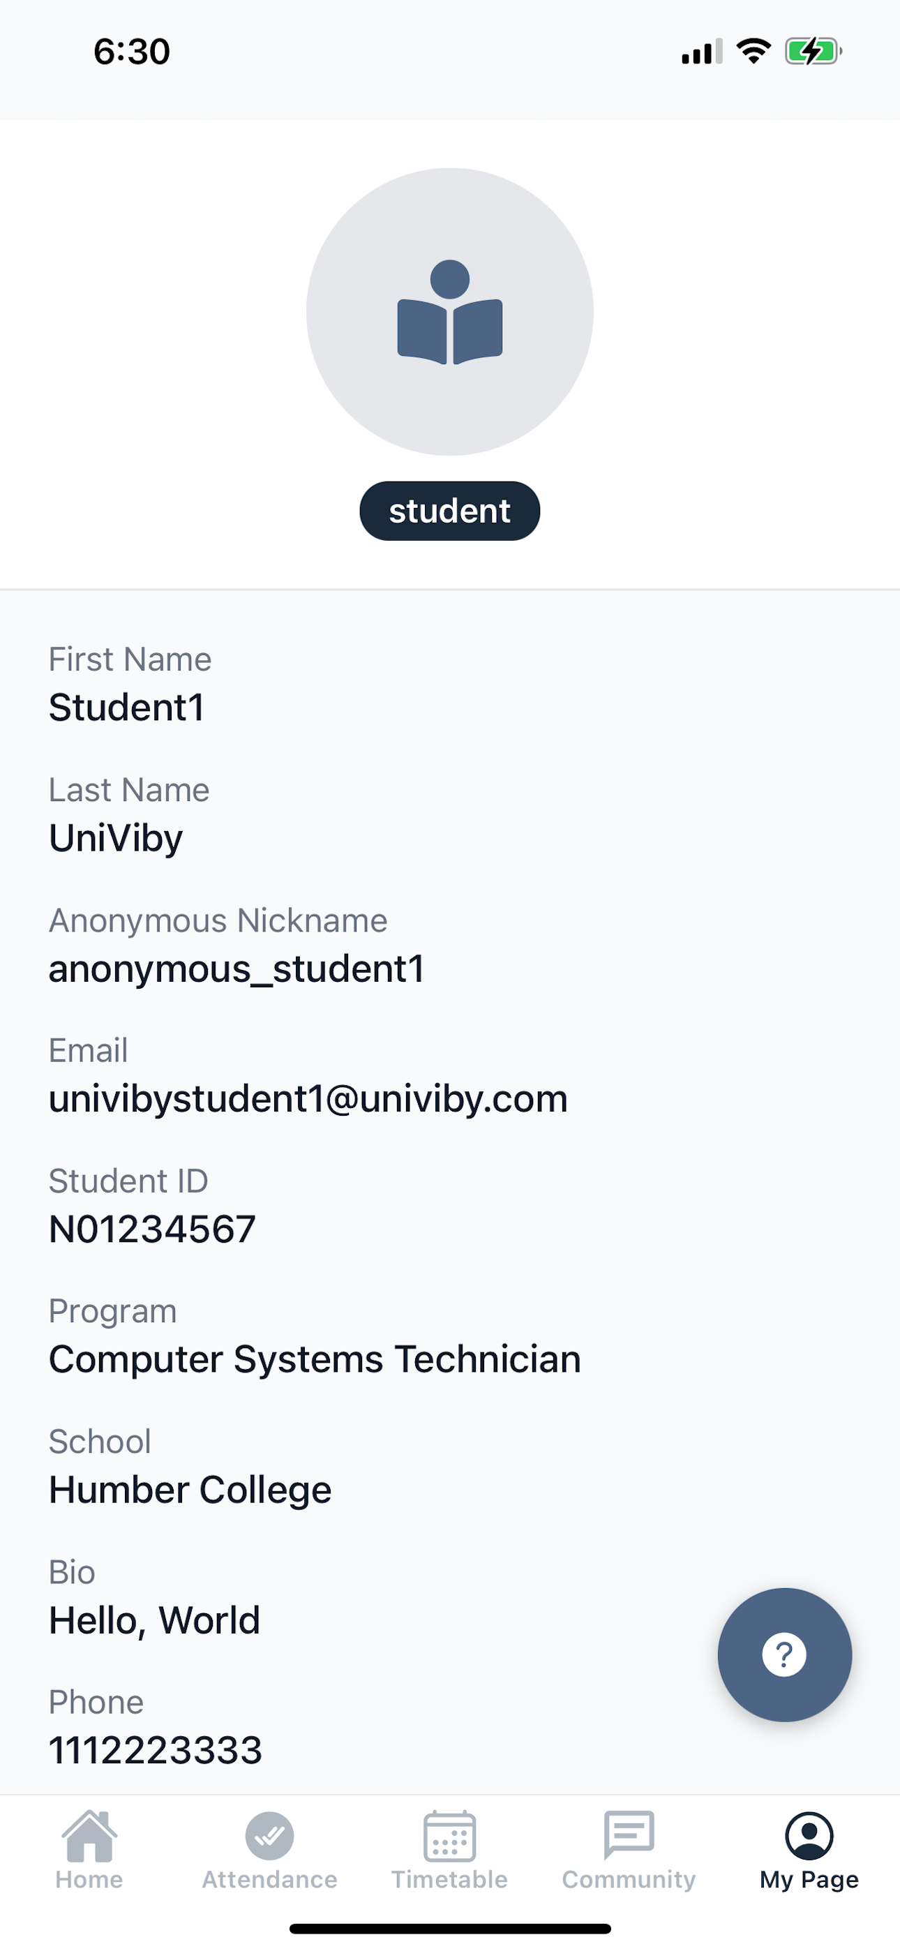Tap the Wi-Fi status icon
900x1951 pixels.
pyautogui.click(x=753, y=52)
